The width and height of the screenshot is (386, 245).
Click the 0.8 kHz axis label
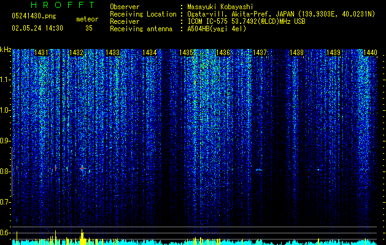(6, 171)
